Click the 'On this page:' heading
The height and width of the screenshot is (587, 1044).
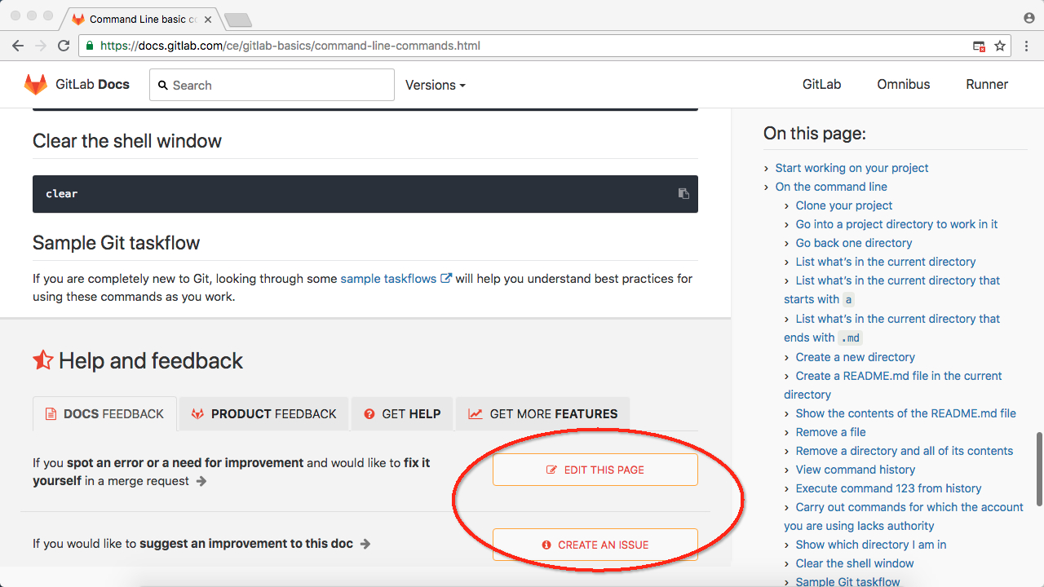[815, 133]
